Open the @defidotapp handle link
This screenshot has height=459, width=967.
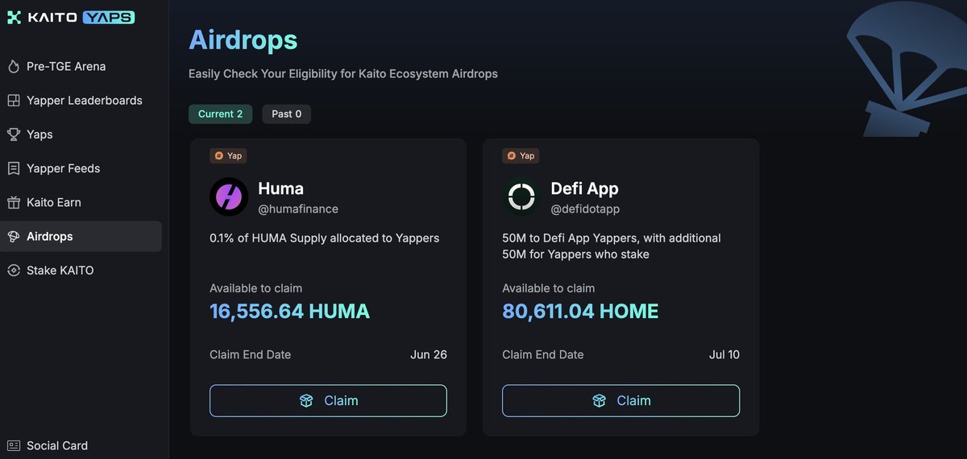point(585,209)
